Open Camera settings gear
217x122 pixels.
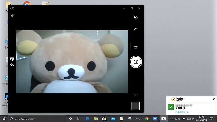point(12,15)
